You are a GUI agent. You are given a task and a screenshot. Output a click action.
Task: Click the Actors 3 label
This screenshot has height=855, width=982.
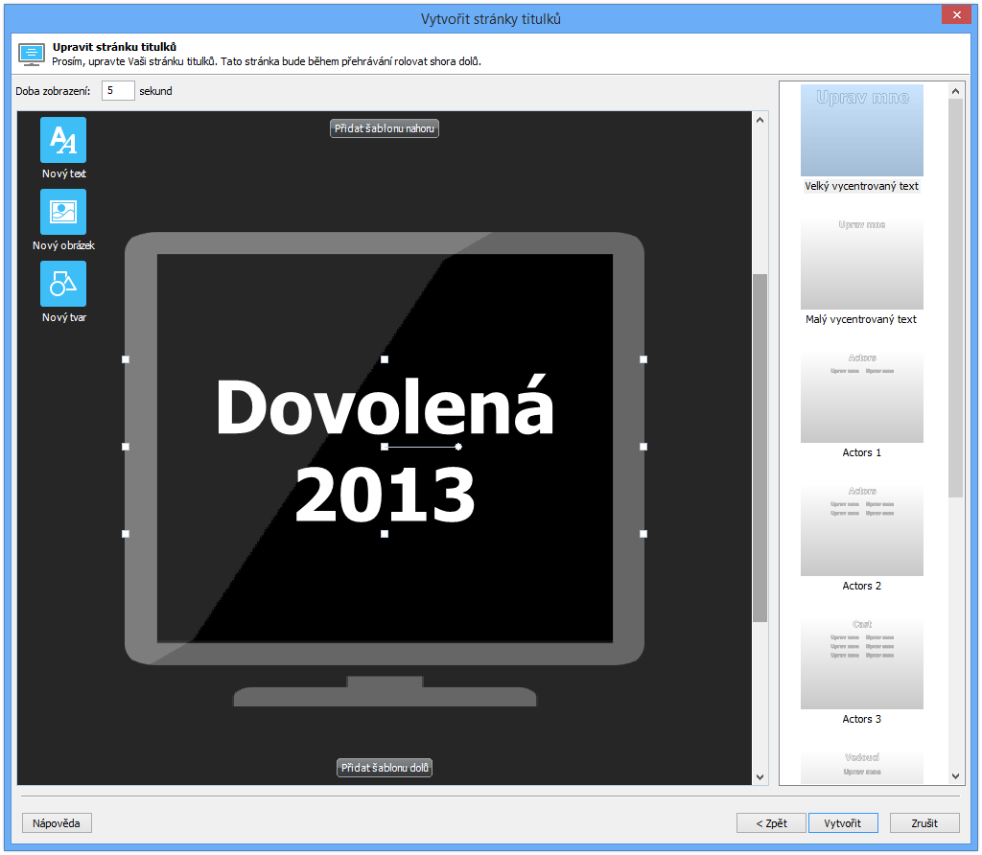pos(862,719)
